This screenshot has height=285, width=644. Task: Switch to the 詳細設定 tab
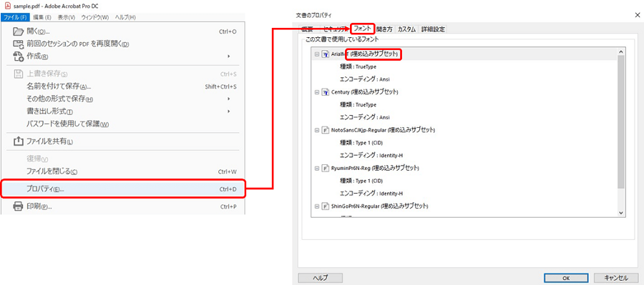click(x=433, y=29)
